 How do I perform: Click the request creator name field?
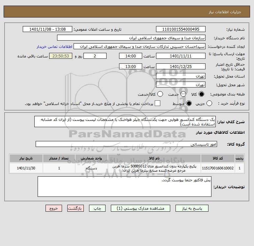(140, 47)
